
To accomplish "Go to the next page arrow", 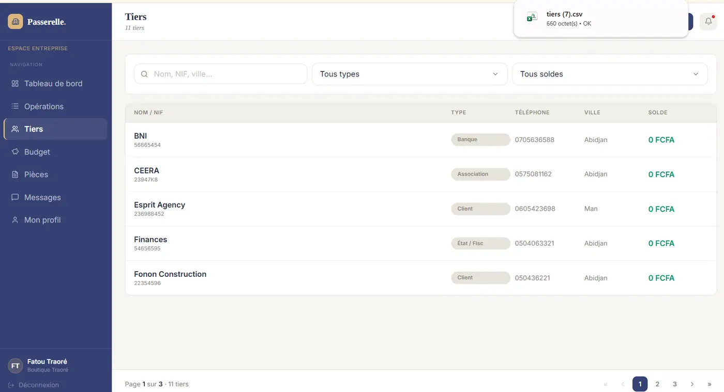I will pos(692,384).
